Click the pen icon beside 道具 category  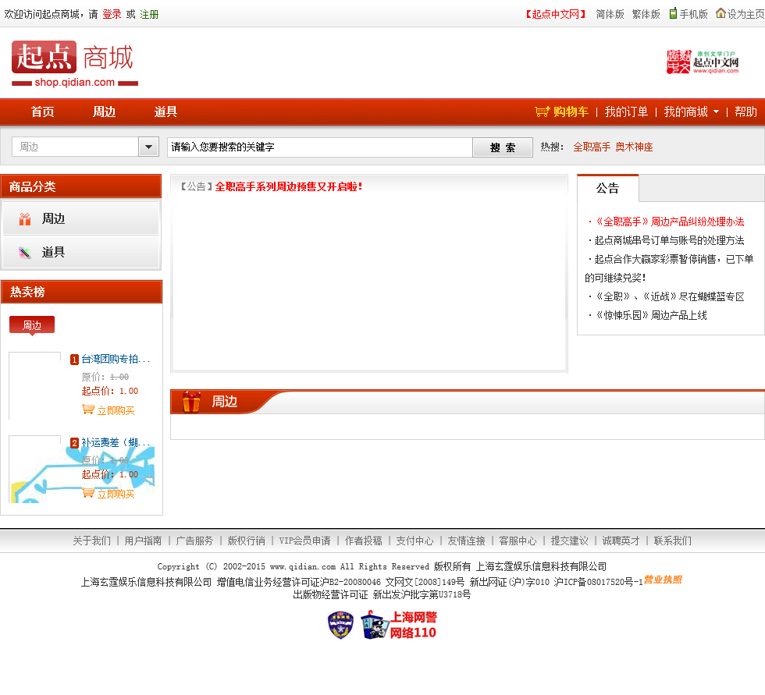pos(25,253)
